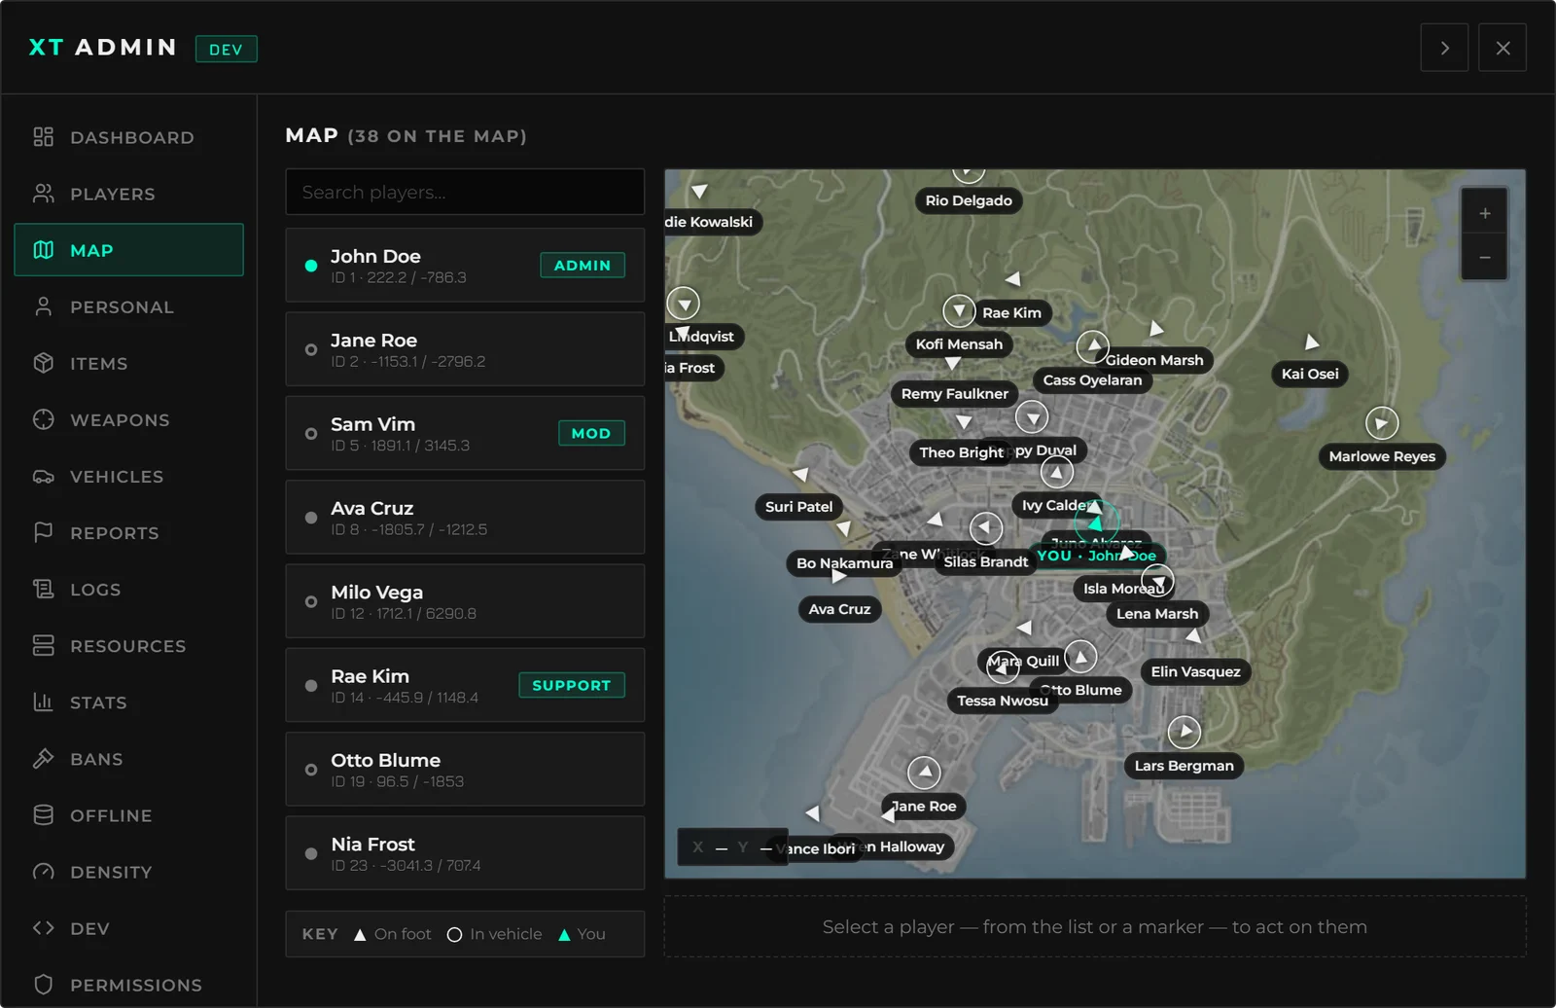Click the Logs scroll icon
The image size is (1556, 1008).
[x=43, y=589]
